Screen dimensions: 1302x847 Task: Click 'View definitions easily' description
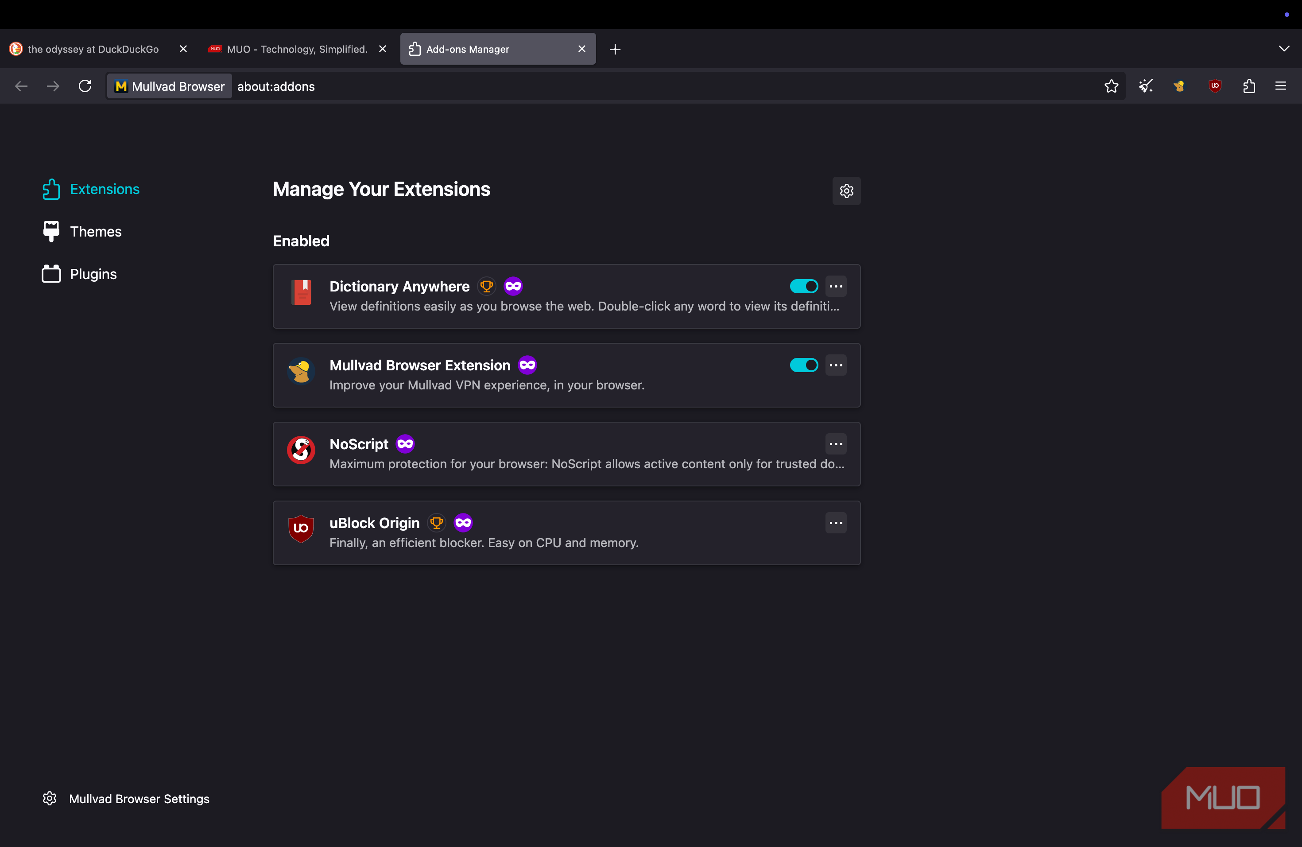584,307
